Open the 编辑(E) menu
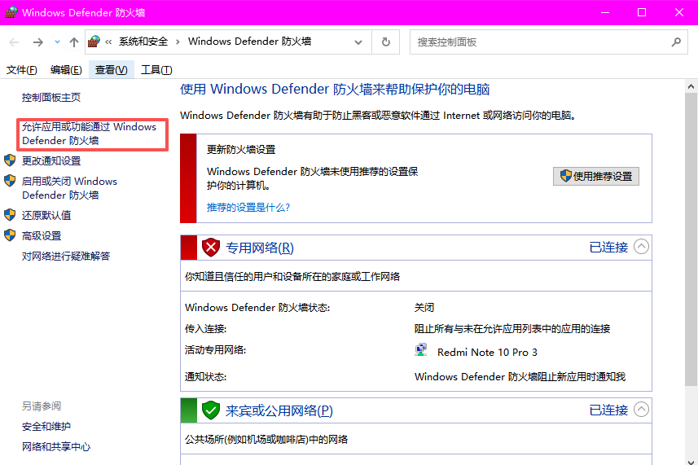This screenshot has height=465, width=698. click(66, 70)
